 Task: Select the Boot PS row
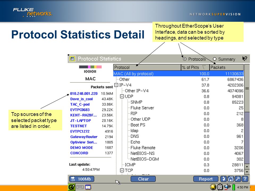(178, 125)
